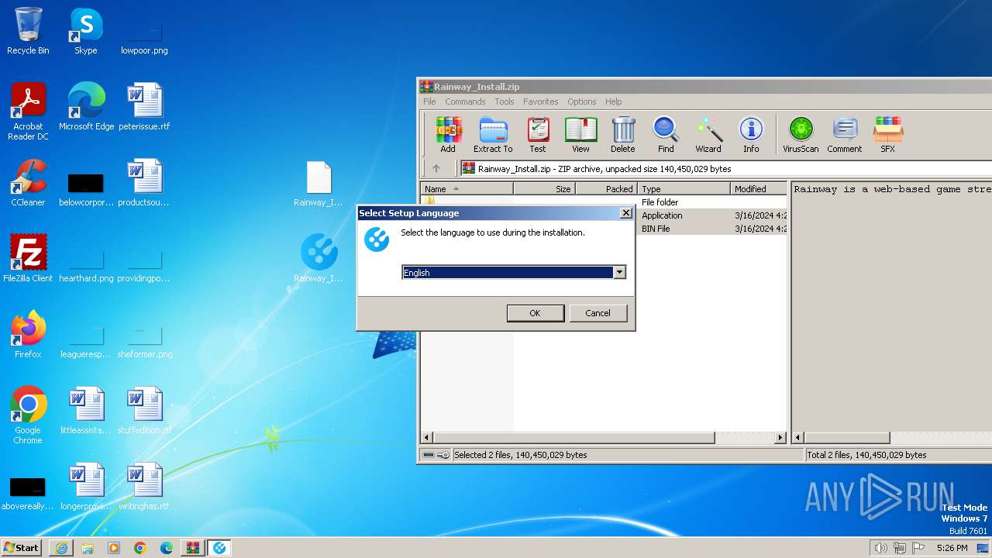
Task: Click the file list scroll right arrow
Action: coord(780,438)
